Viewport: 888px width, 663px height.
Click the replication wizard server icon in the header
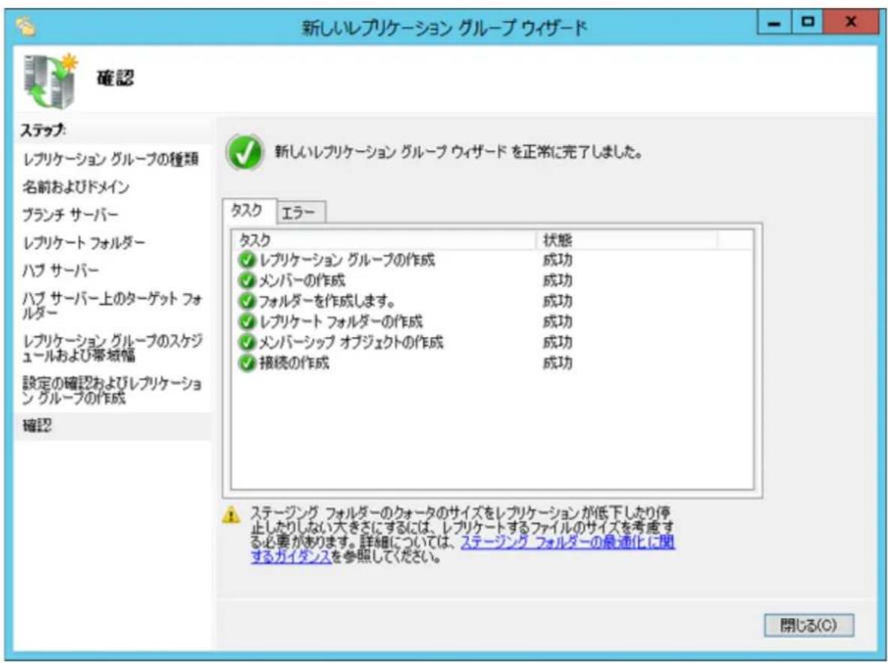pyautogui.click(x=51, y=80)
